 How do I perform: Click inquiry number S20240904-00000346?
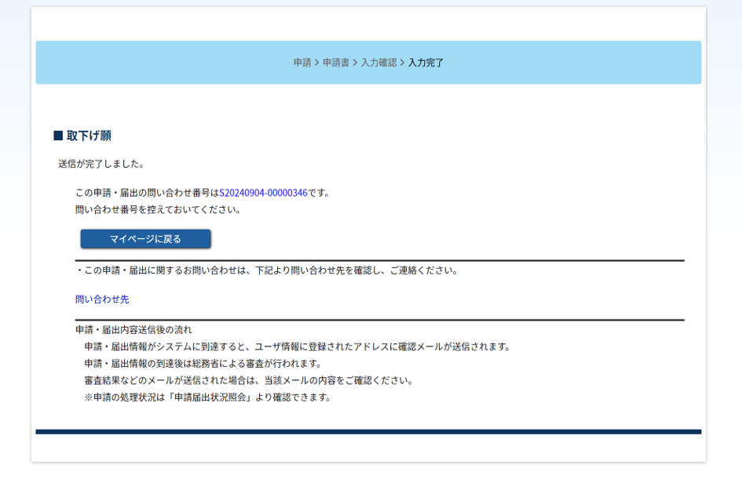pos(263,193)
